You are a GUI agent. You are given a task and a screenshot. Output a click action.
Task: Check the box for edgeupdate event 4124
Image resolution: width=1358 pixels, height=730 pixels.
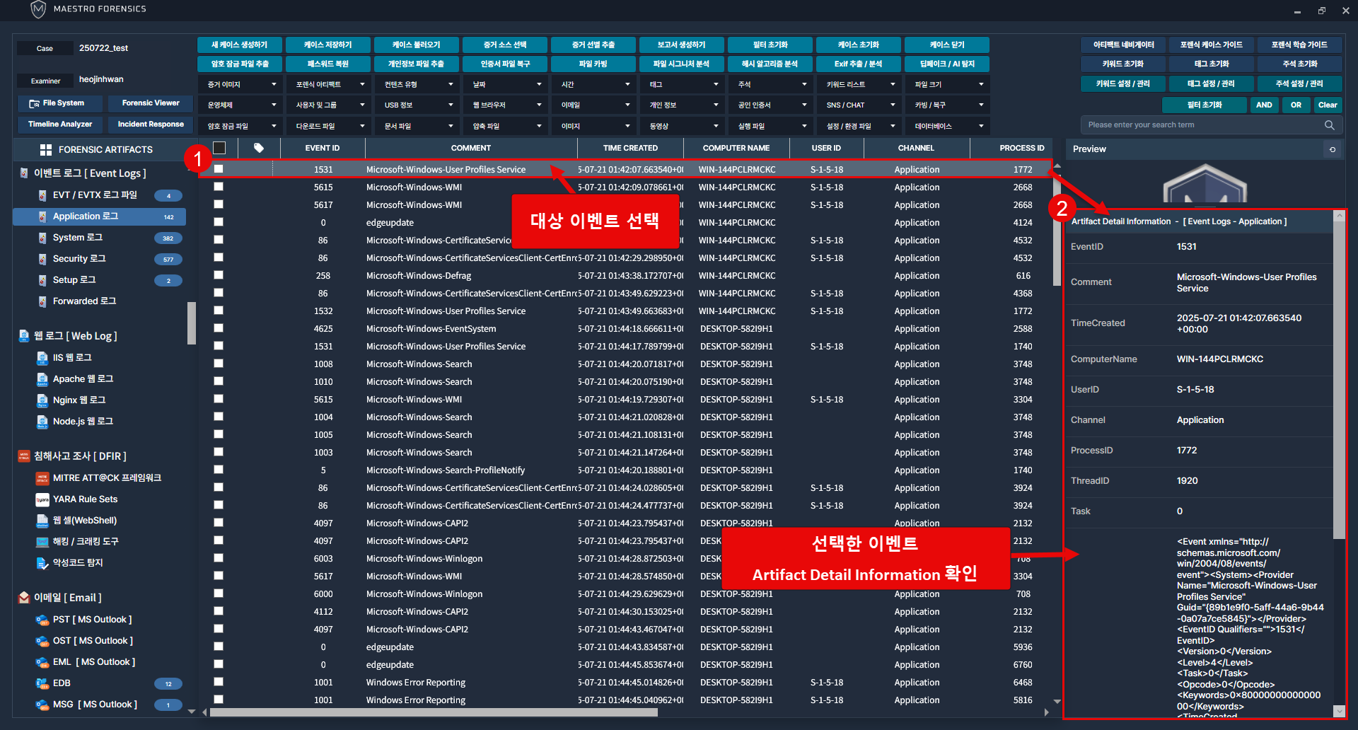[x=219, y=222]
